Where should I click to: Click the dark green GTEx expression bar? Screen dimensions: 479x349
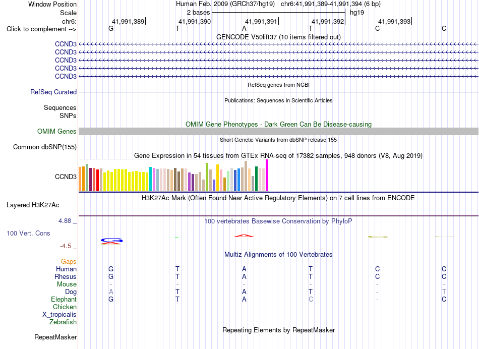(x=256, y=179)
